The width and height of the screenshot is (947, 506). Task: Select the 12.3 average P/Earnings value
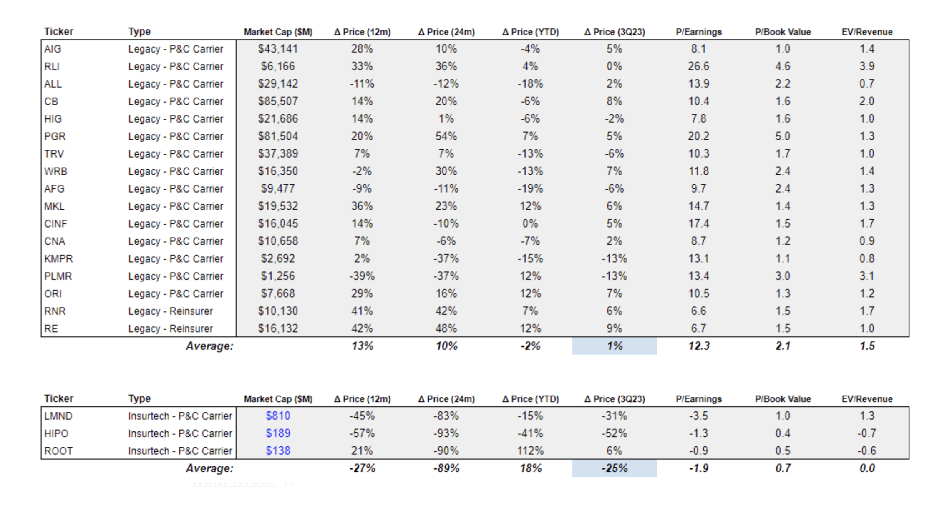[699, 346]
